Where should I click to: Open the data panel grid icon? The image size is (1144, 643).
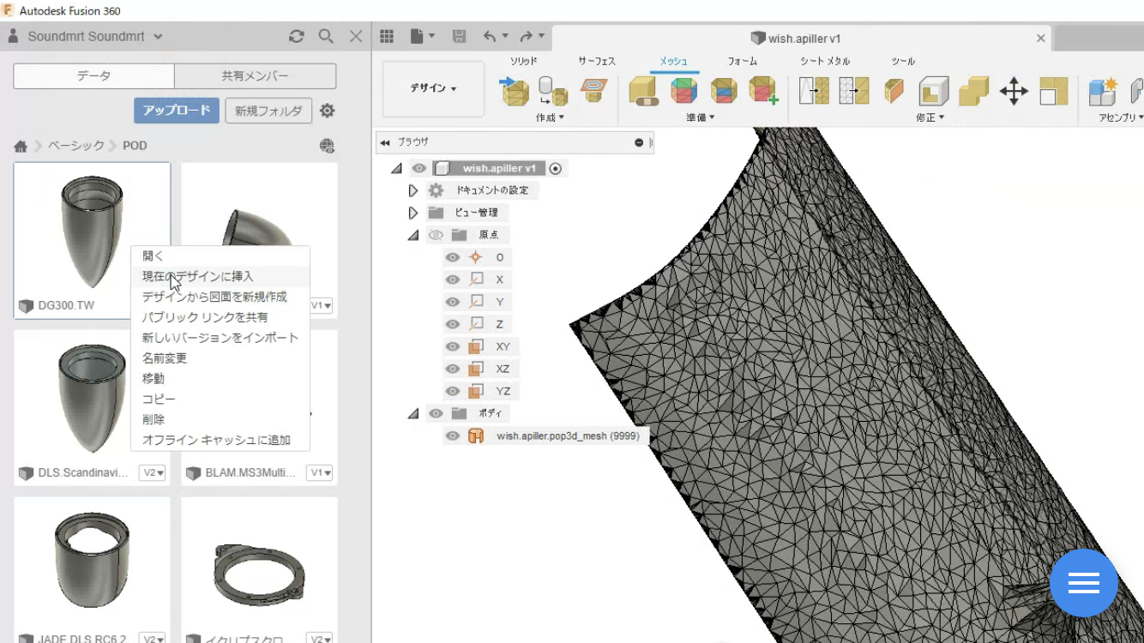coord(387,36)
